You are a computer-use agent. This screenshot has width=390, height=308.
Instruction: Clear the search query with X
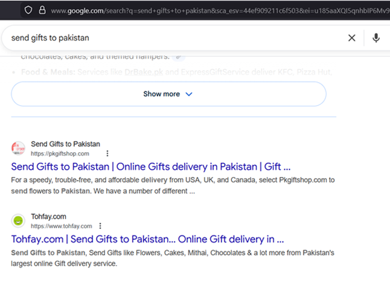(352, 38)
